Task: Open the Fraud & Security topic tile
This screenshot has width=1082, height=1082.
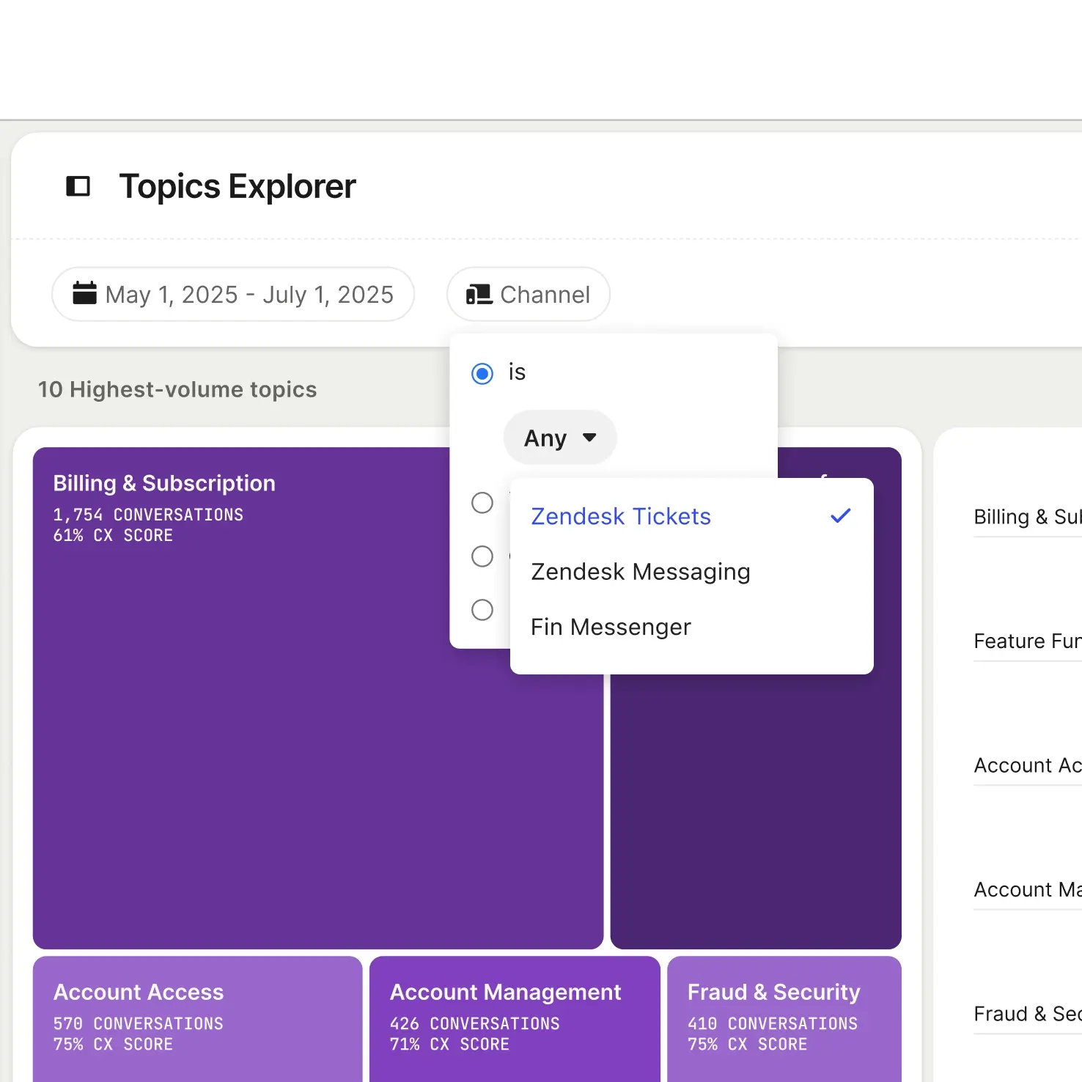Action: (x=784, y=1017)
